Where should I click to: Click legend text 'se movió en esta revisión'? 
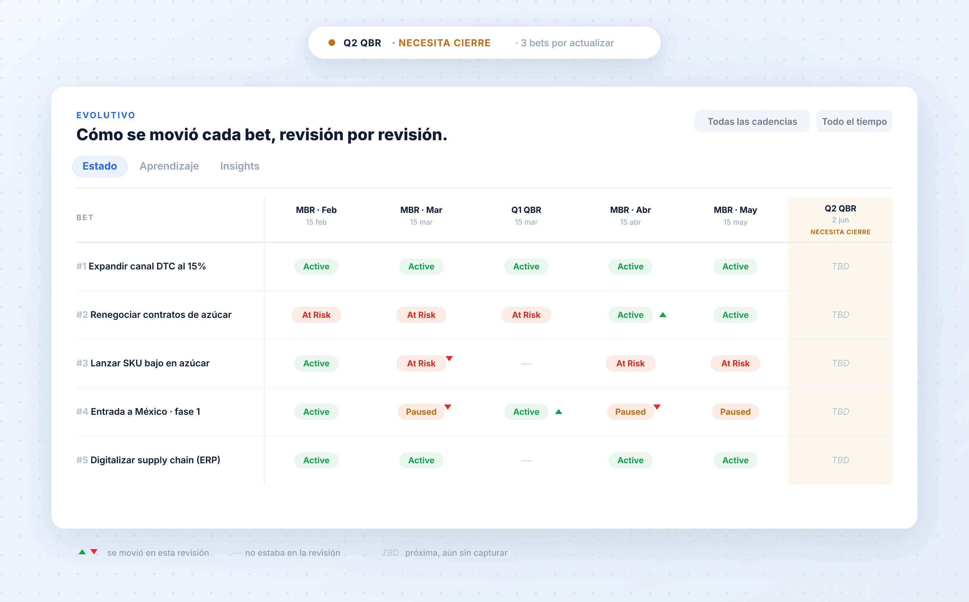coord(158,553)
